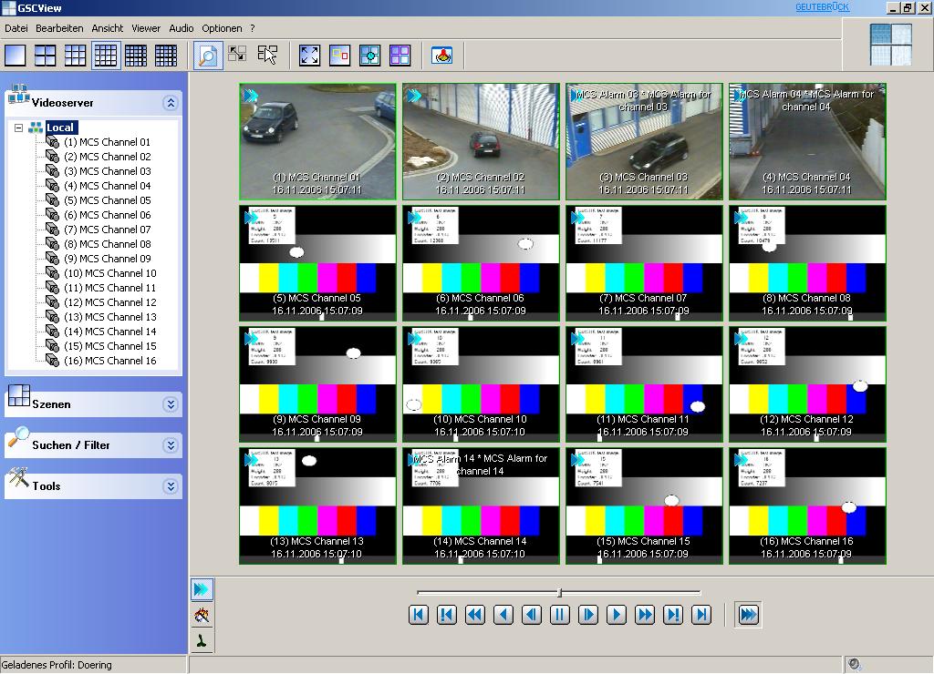The height and width of the screenshot is (674, 934).
Task: Click the fast rewind button
Action: (x=475, y=615)
